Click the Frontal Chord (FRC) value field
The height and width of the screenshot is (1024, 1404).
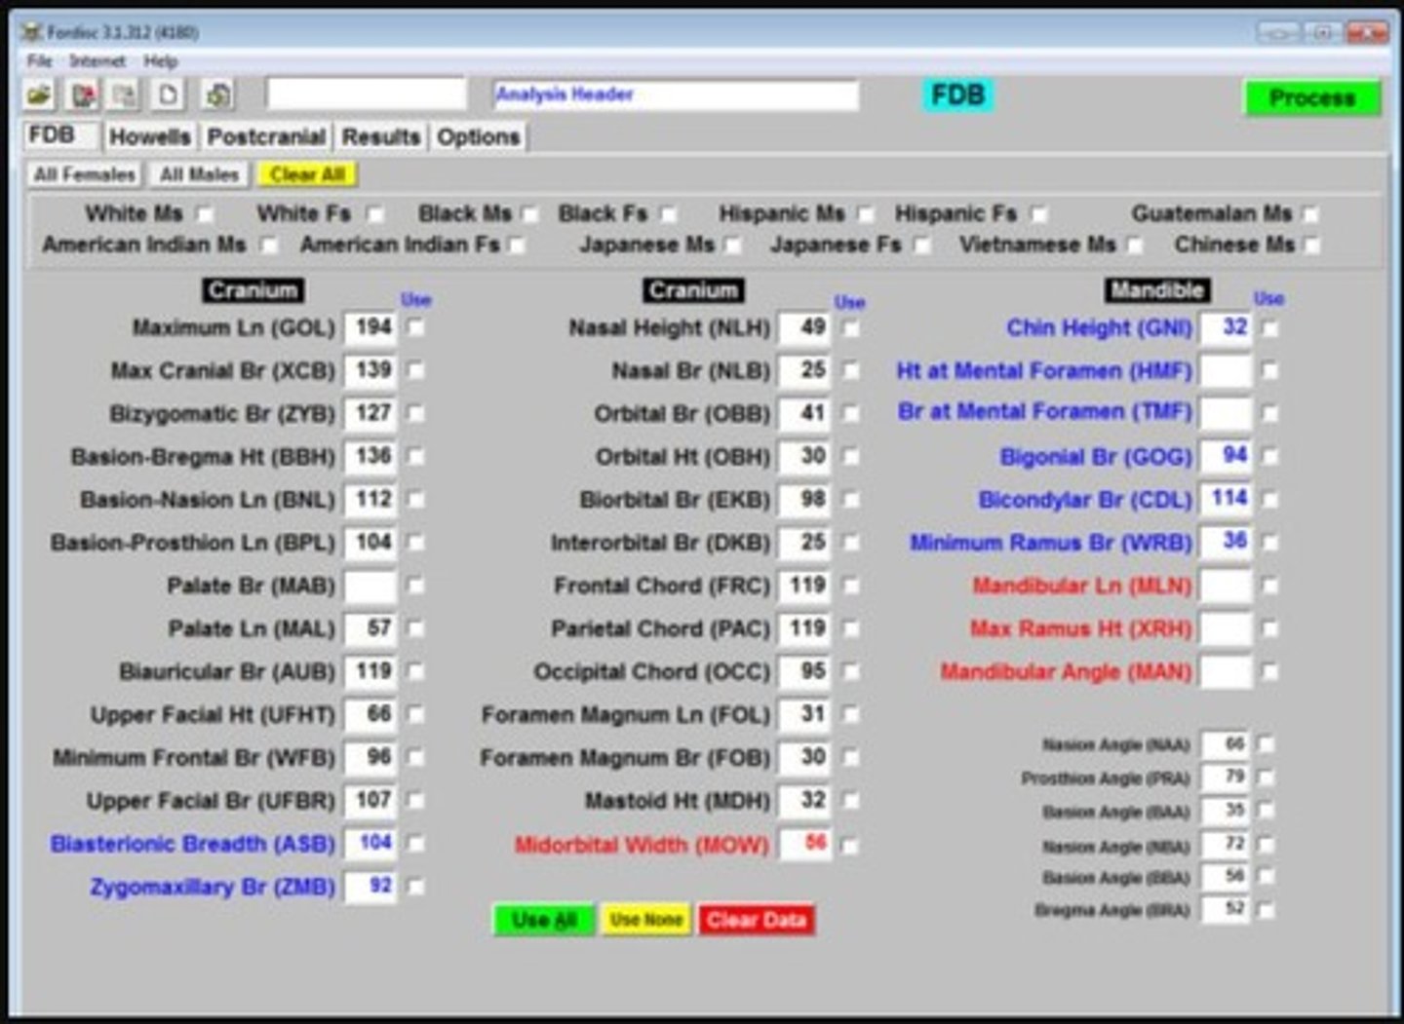pyautogui.click(x=804, y=587)
